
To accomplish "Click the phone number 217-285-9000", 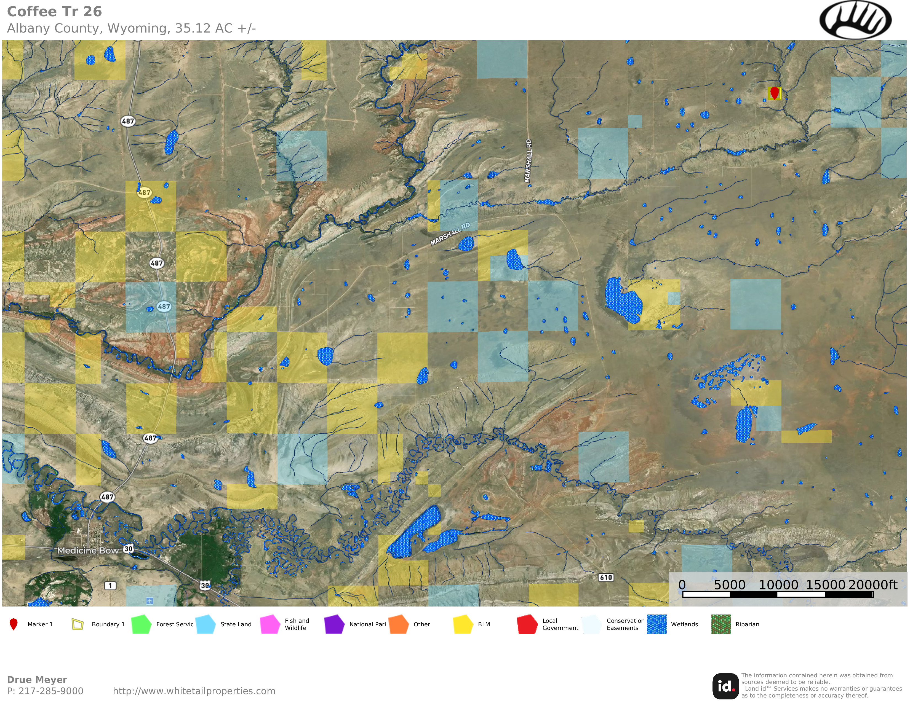I will [50, 691].
